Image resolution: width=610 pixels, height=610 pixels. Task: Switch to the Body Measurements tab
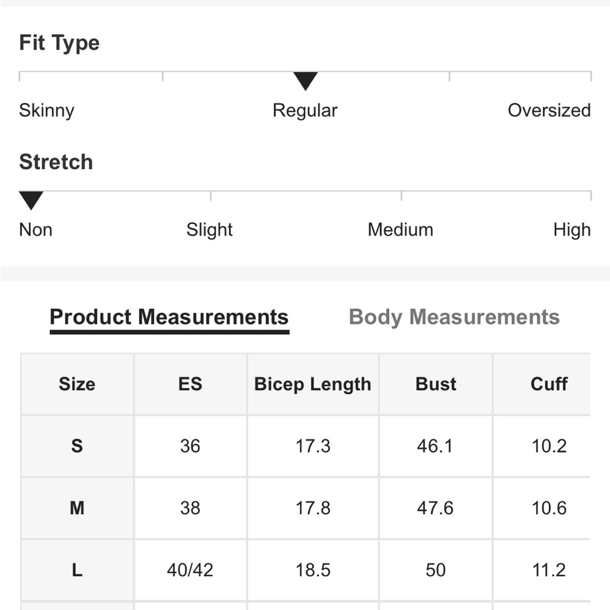(x=454, y=317)
